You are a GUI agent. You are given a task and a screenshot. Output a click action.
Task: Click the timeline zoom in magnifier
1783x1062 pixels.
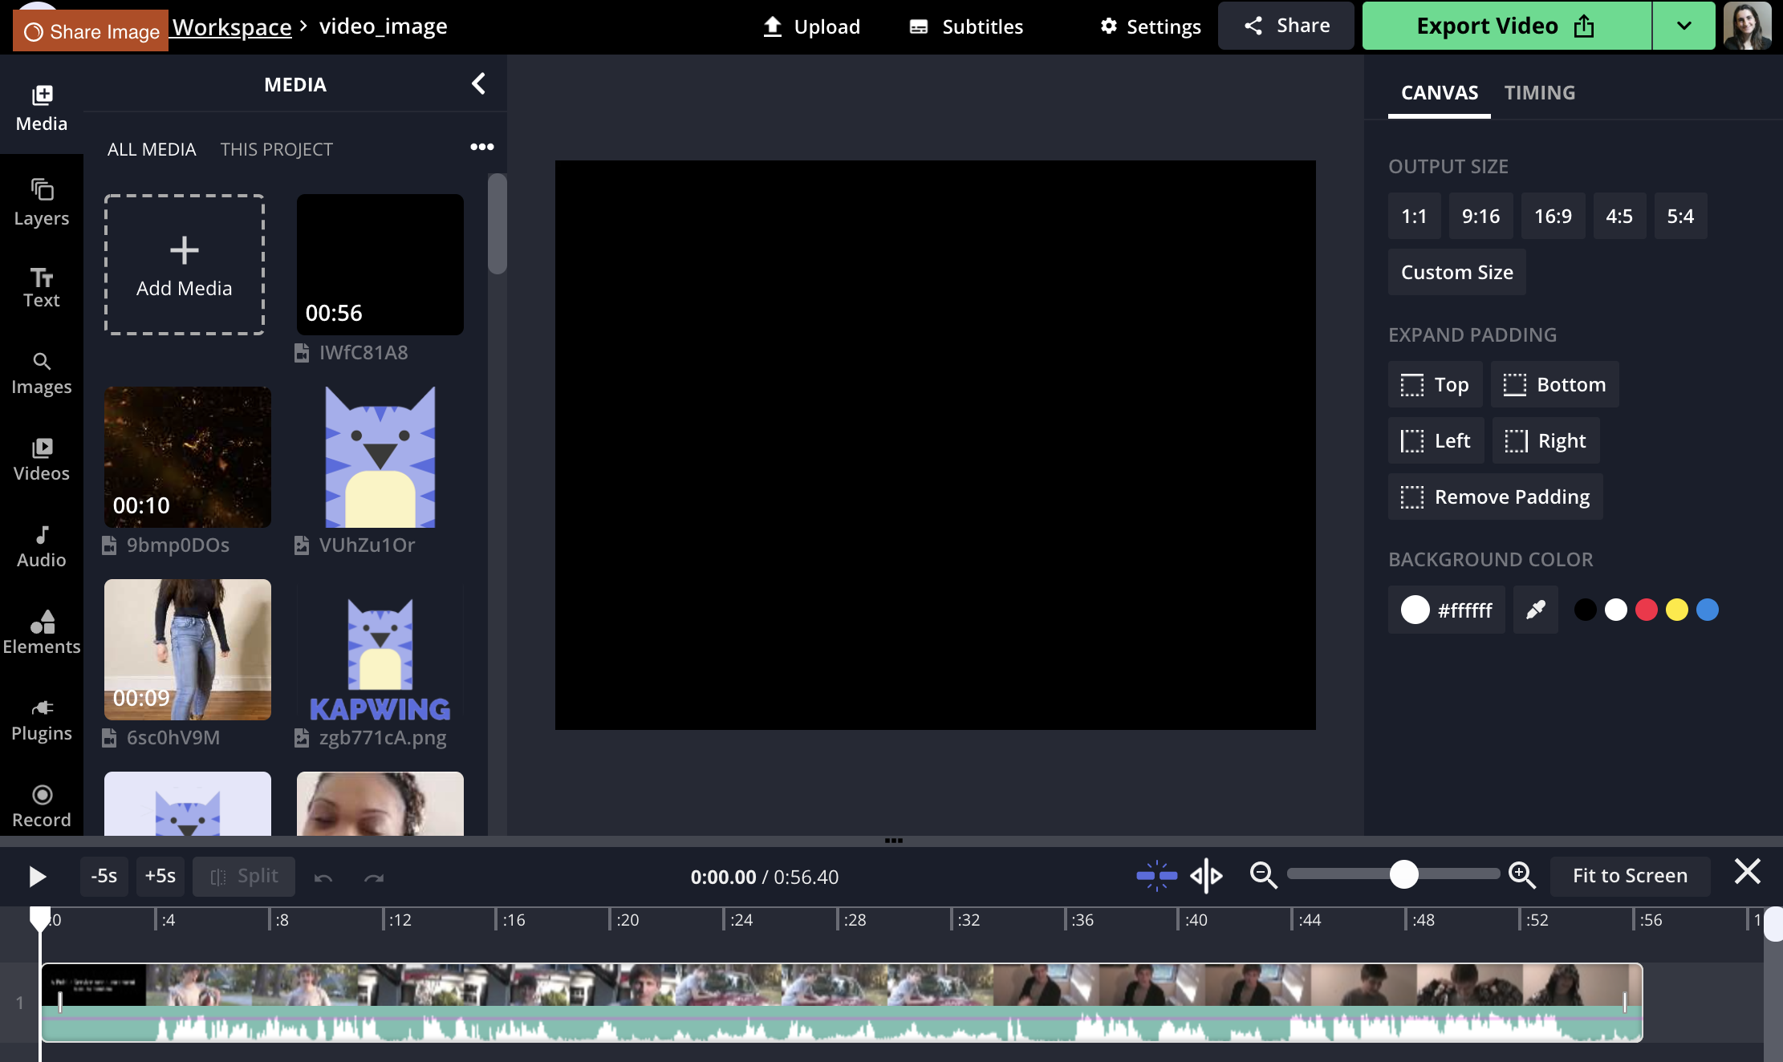(x=1521, y=875)
